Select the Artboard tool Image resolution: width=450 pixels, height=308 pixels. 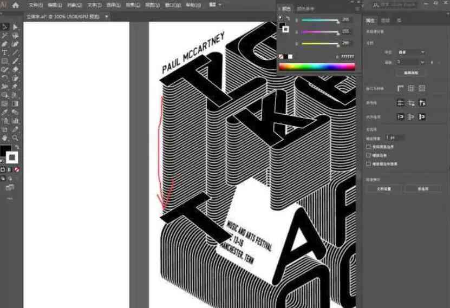point(4,129)
